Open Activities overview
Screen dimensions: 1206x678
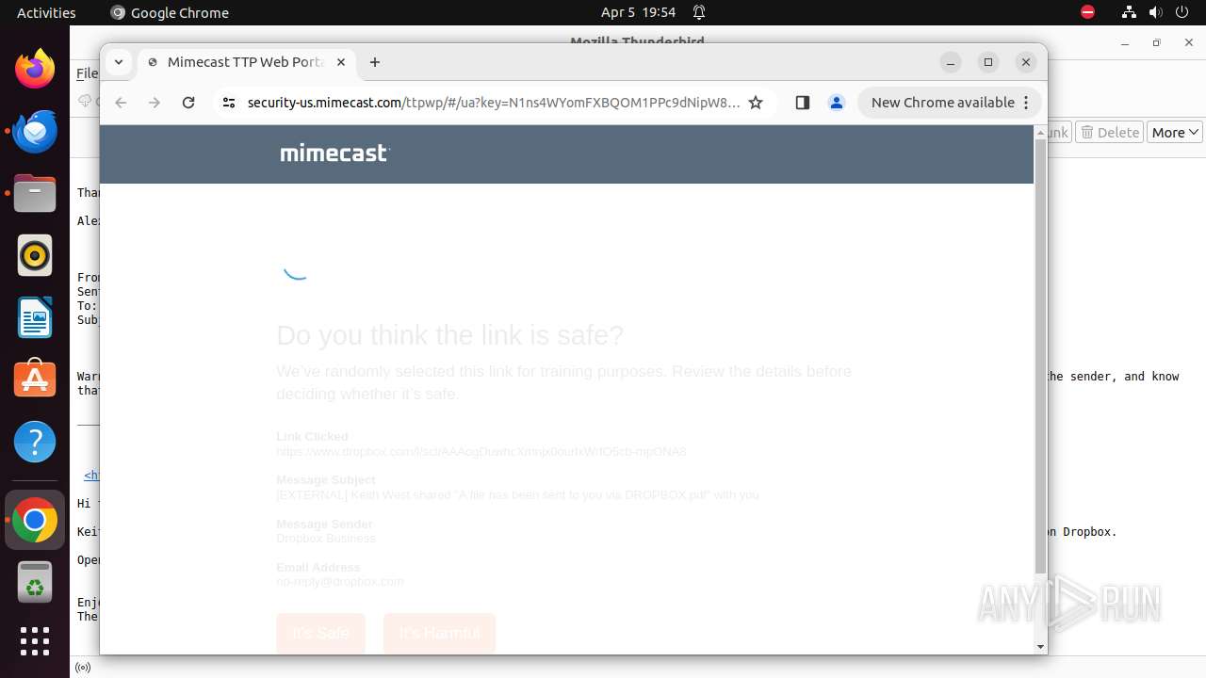tap(46, 12)
